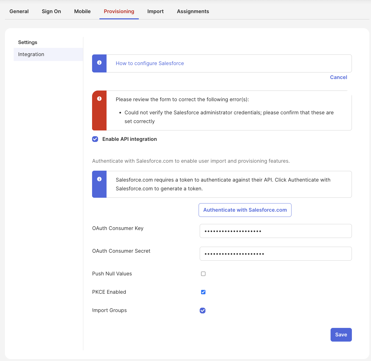The width and height of the screenshot is (371, 361).
Task: Uncheck Enable API integration
Action: point(95,139)
